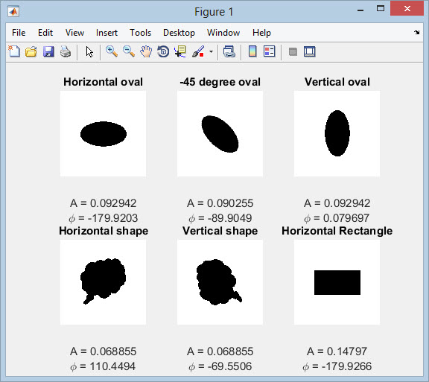Toggle the Edit Plot arrow tool

89,51
